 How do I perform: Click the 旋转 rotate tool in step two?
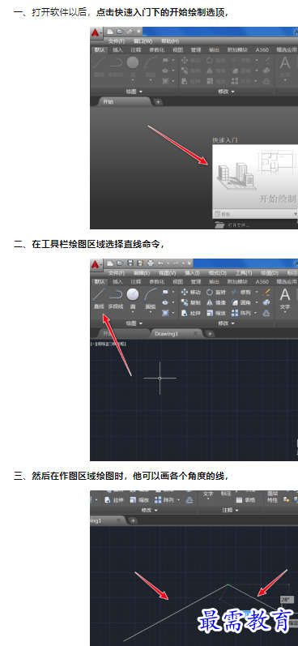pyautogui.click(x=216, y=292)
